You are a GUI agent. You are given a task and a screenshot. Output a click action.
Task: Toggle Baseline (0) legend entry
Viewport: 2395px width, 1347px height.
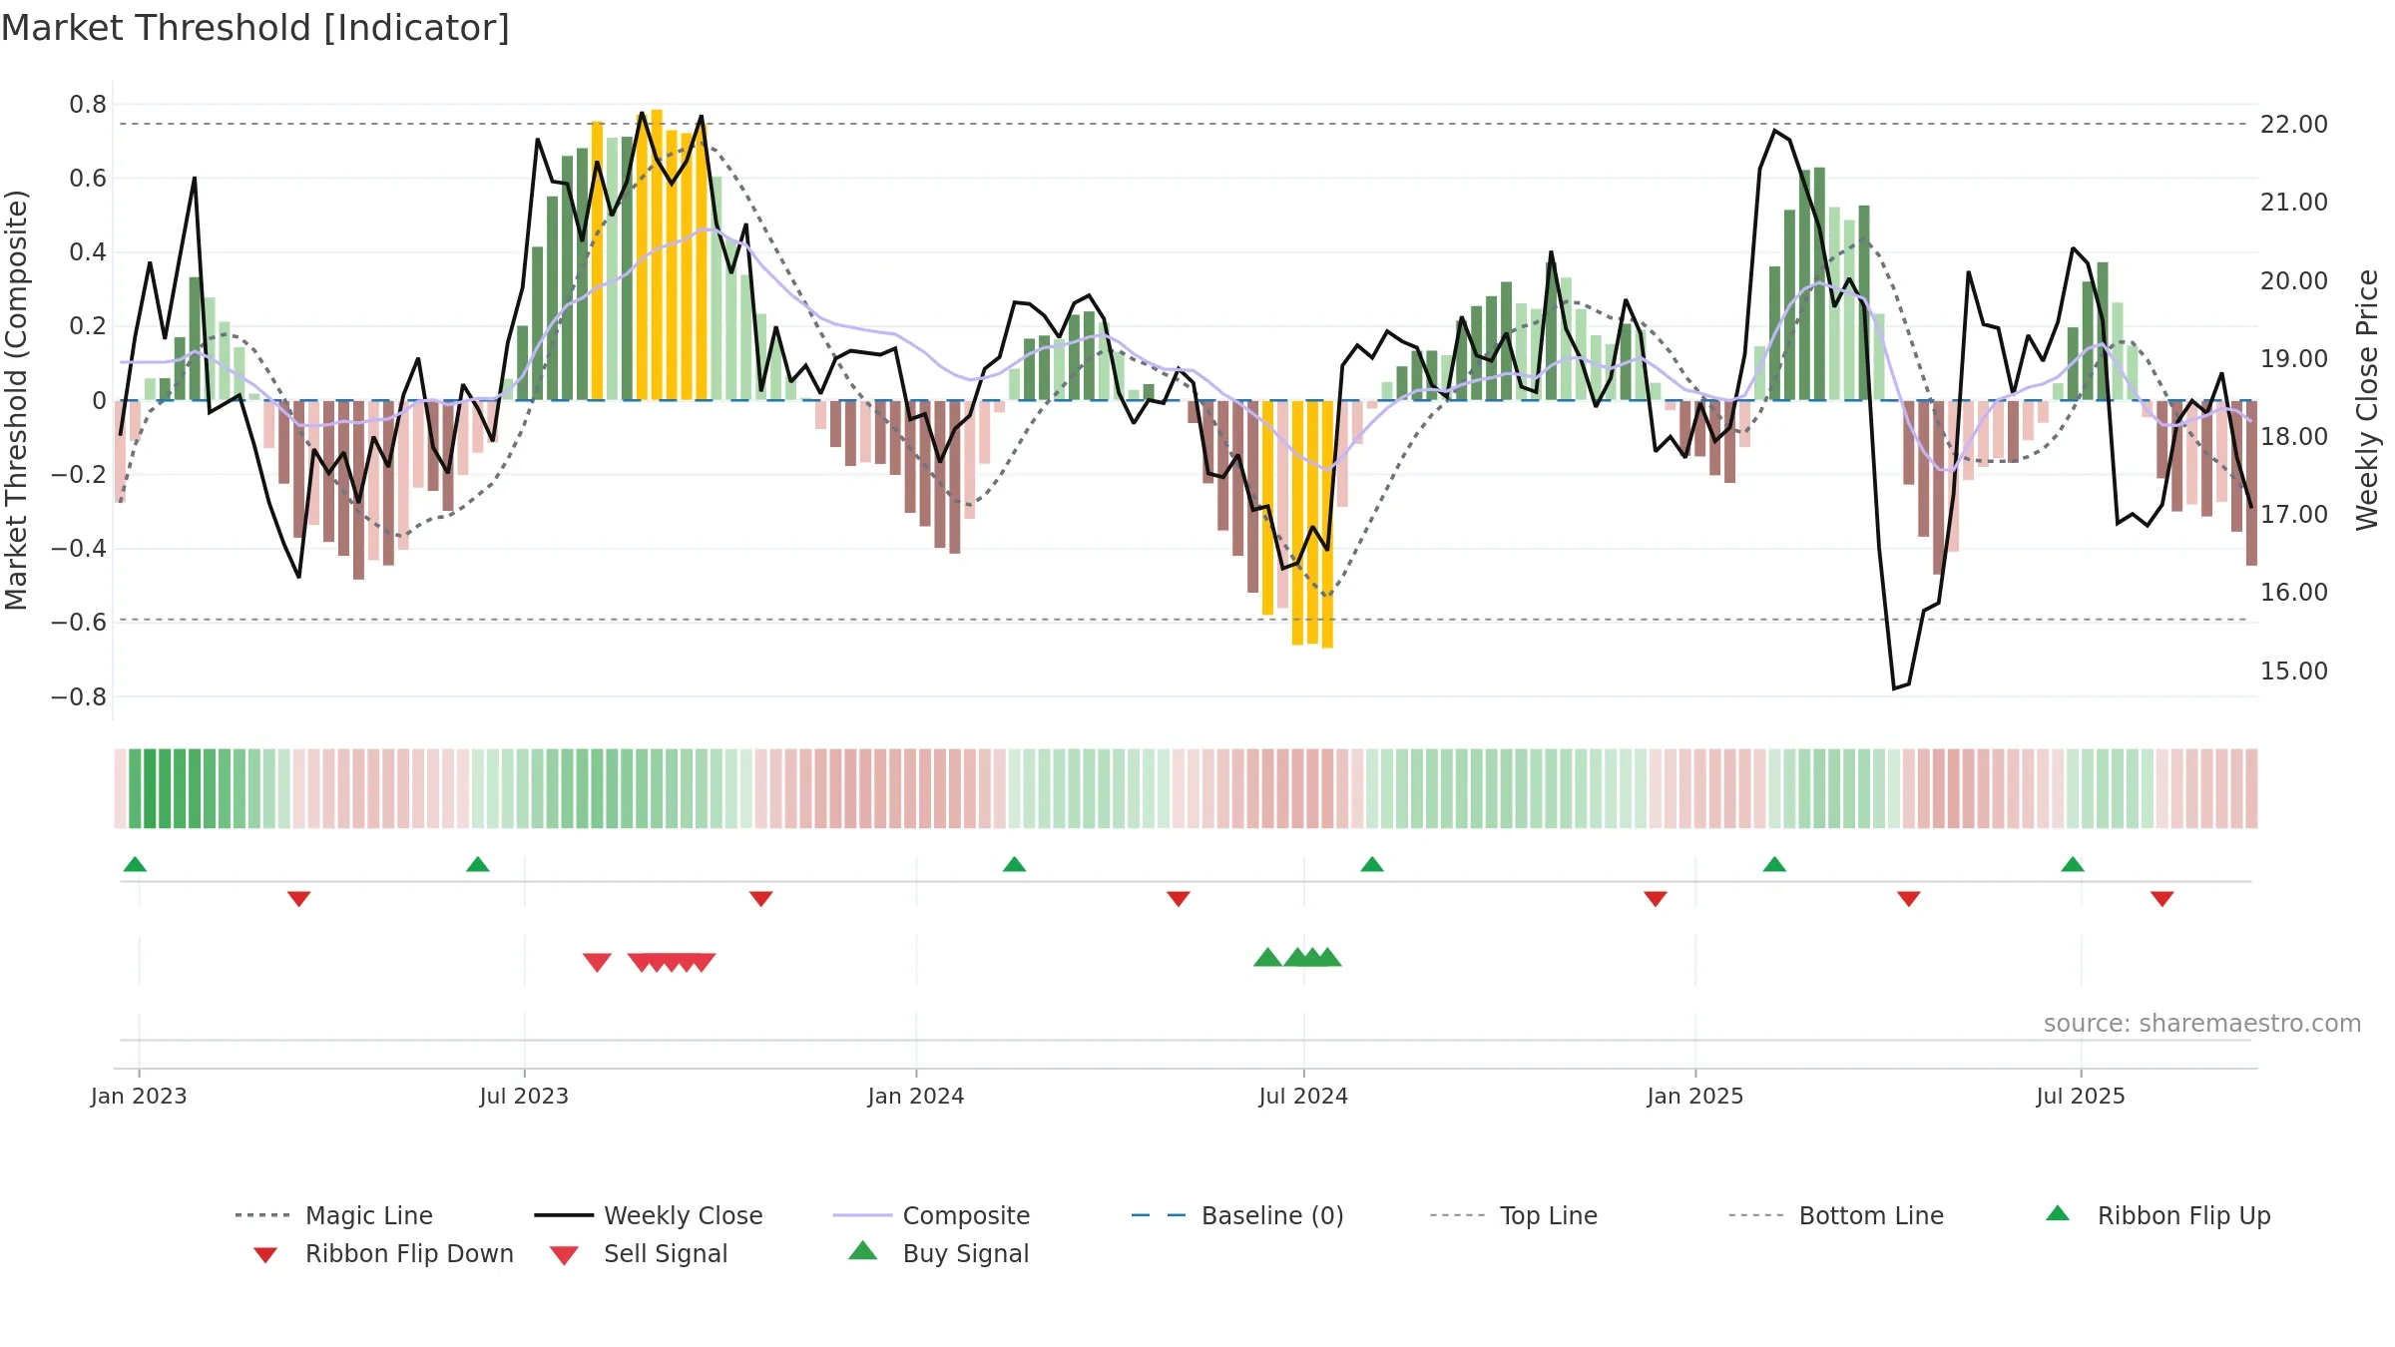click(1237, 1215)
